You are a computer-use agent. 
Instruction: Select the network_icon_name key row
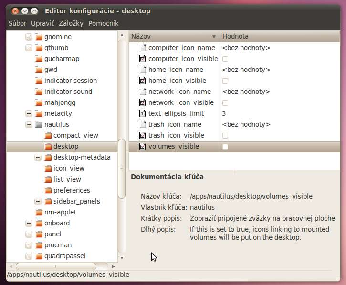(234, 92)
